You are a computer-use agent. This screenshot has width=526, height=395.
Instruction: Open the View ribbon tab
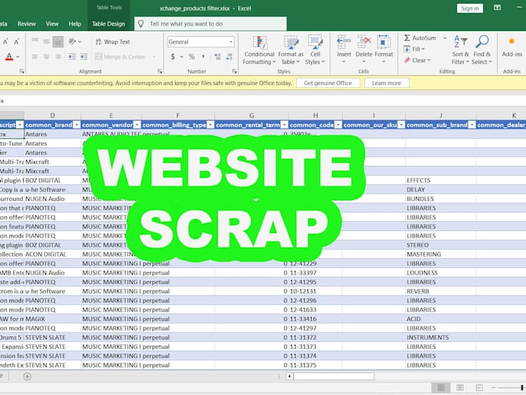coord(52,24)
